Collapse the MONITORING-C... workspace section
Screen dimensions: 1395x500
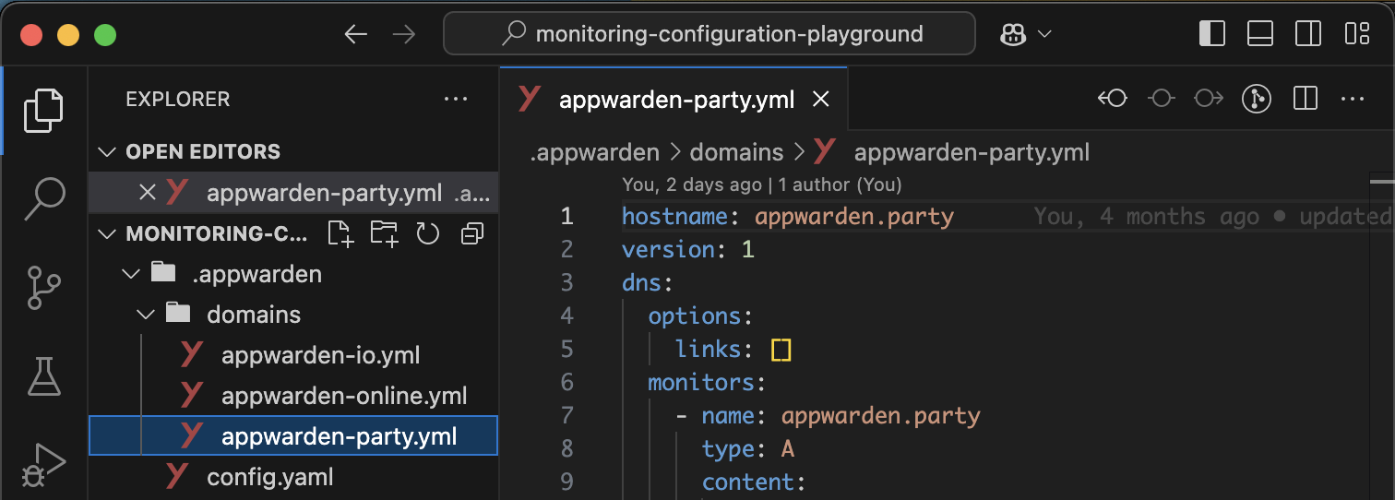click(108, 233)
